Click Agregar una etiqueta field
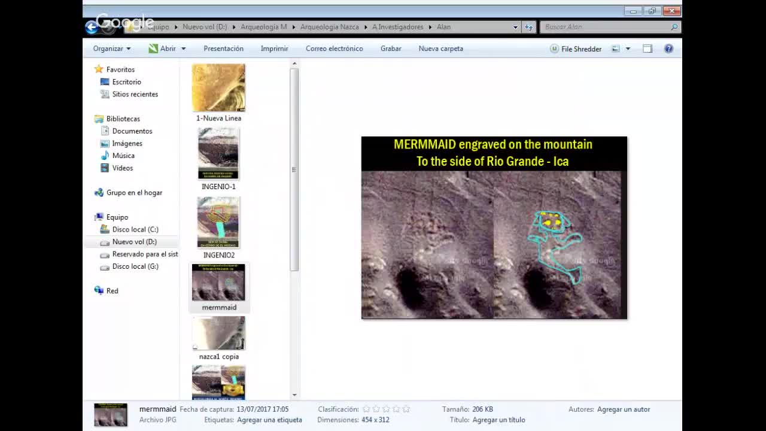This screenshot has width=766, height=431. pyautogui.click(x=269, y=420)
